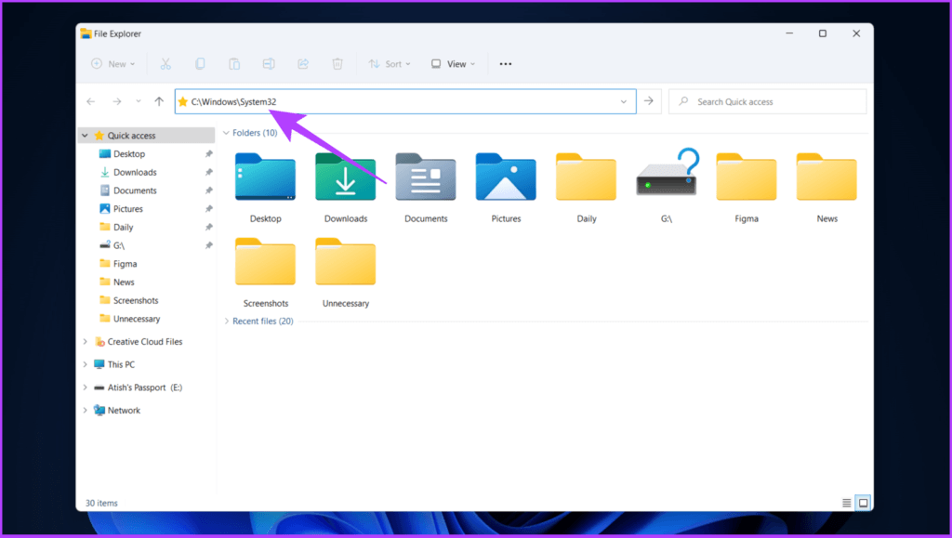
Task: Expand address bar history dropdown
Action: [624, 102]
